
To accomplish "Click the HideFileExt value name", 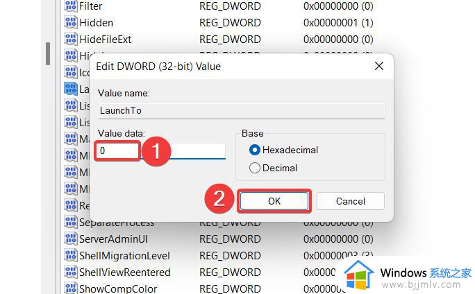I will [x=105, y=40].
